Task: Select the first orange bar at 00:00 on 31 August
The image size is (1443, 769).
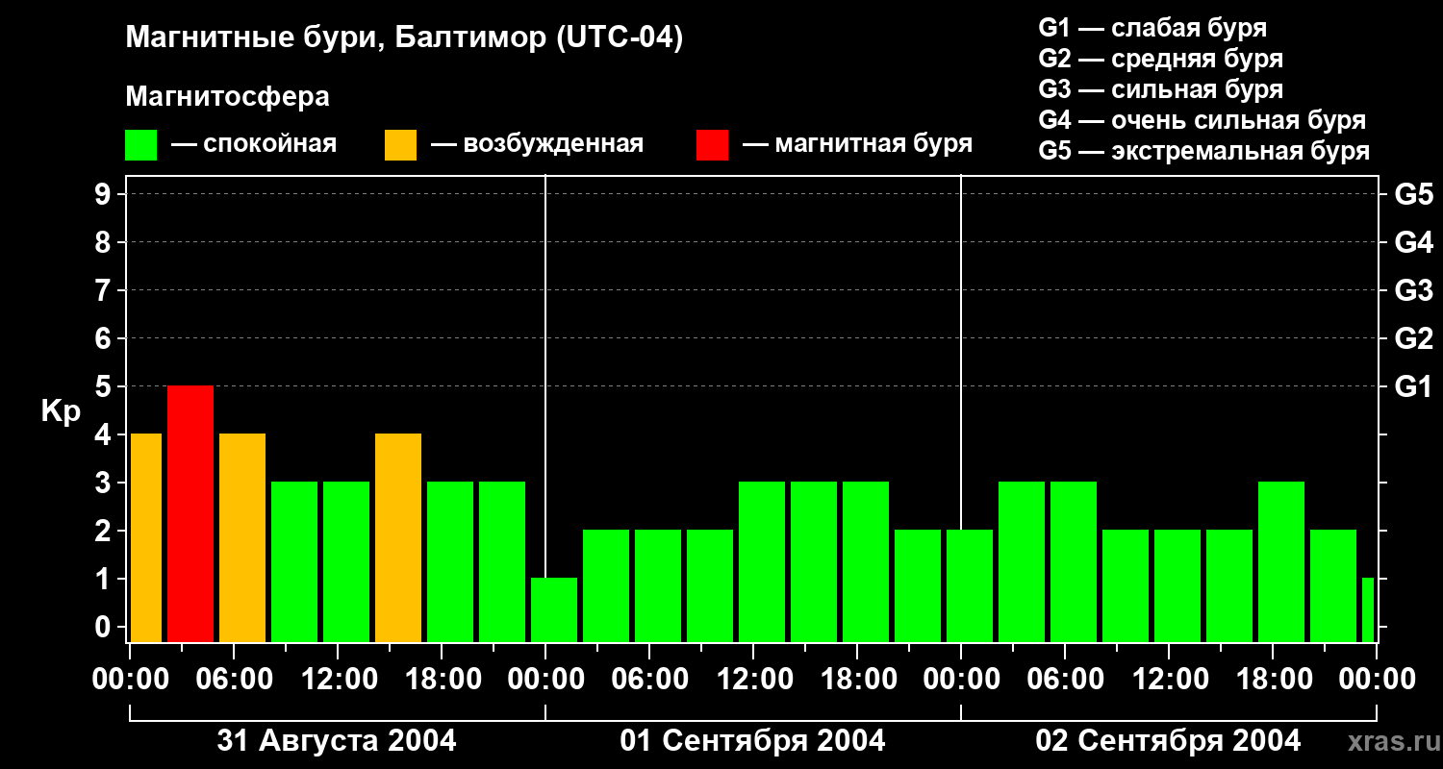Action: click(146, 537)
